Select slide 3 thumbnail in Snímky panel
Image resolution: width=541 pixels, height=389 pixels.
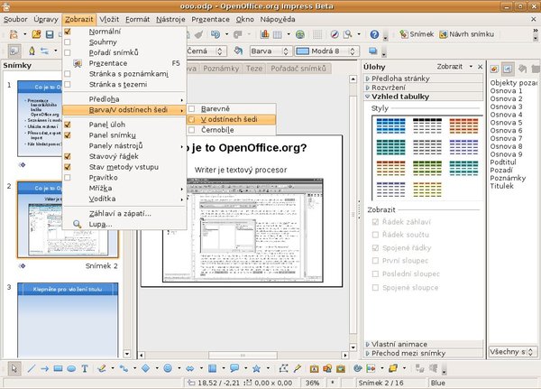(68, 320)
